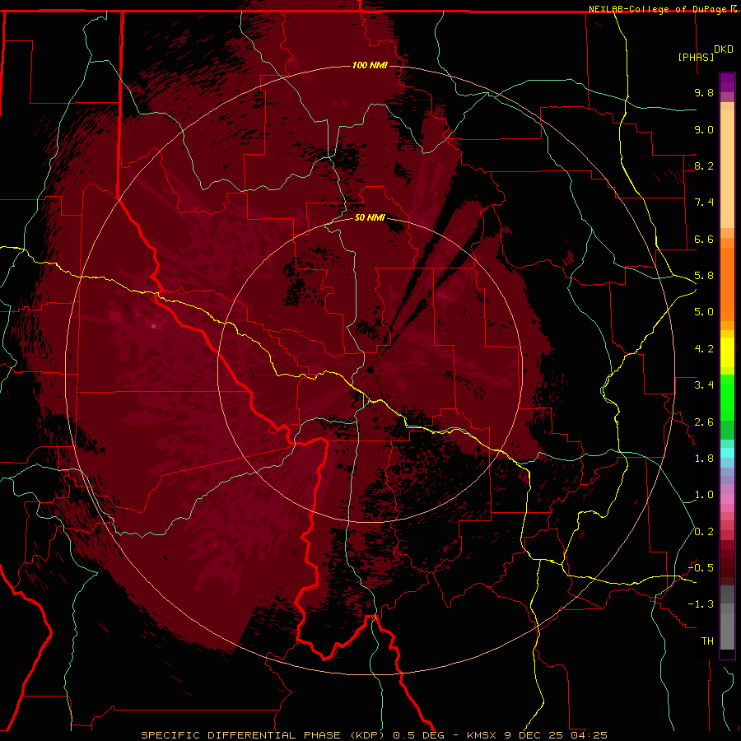
Task: Click the 0.2 scale value
Action: tap(704, 532)
